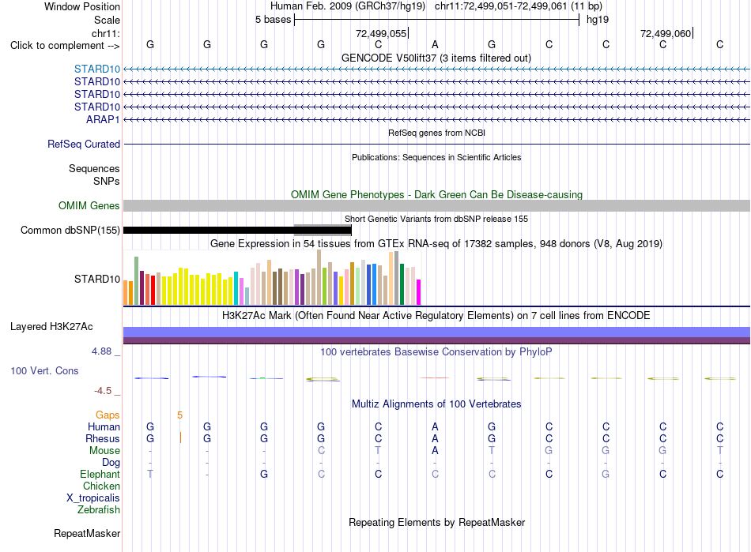Select the Elephant species row label
This screenshot has width=751, height=552.
[x=100, y=474]
